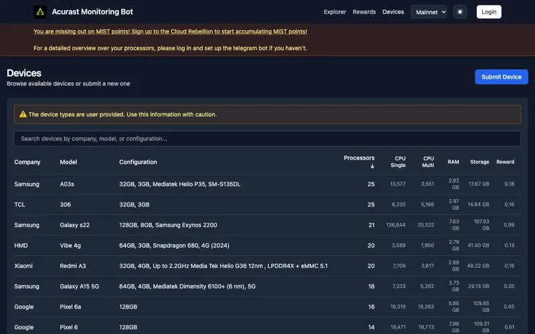Click the Login button

[x=489, y=12]
